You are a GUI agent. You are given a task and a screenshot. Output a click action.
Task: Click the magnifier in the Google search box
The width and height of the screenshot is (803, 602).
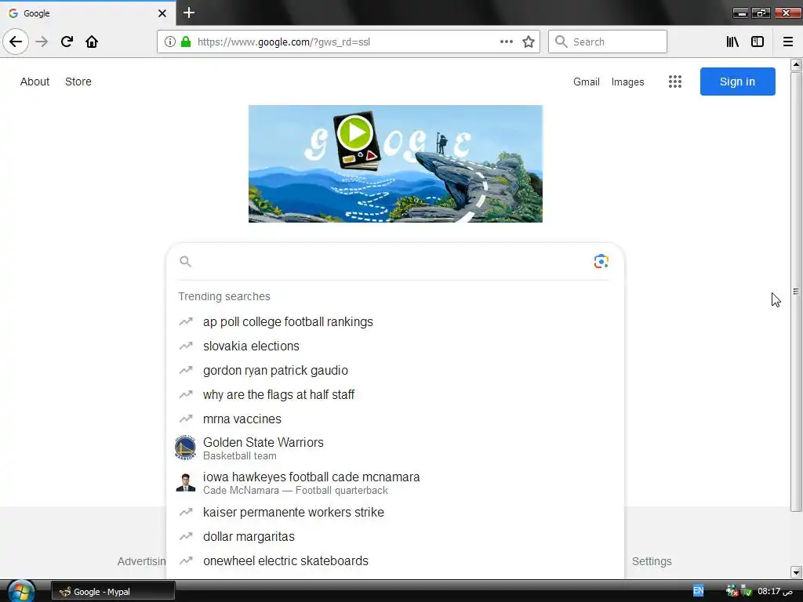pos(185,262)
